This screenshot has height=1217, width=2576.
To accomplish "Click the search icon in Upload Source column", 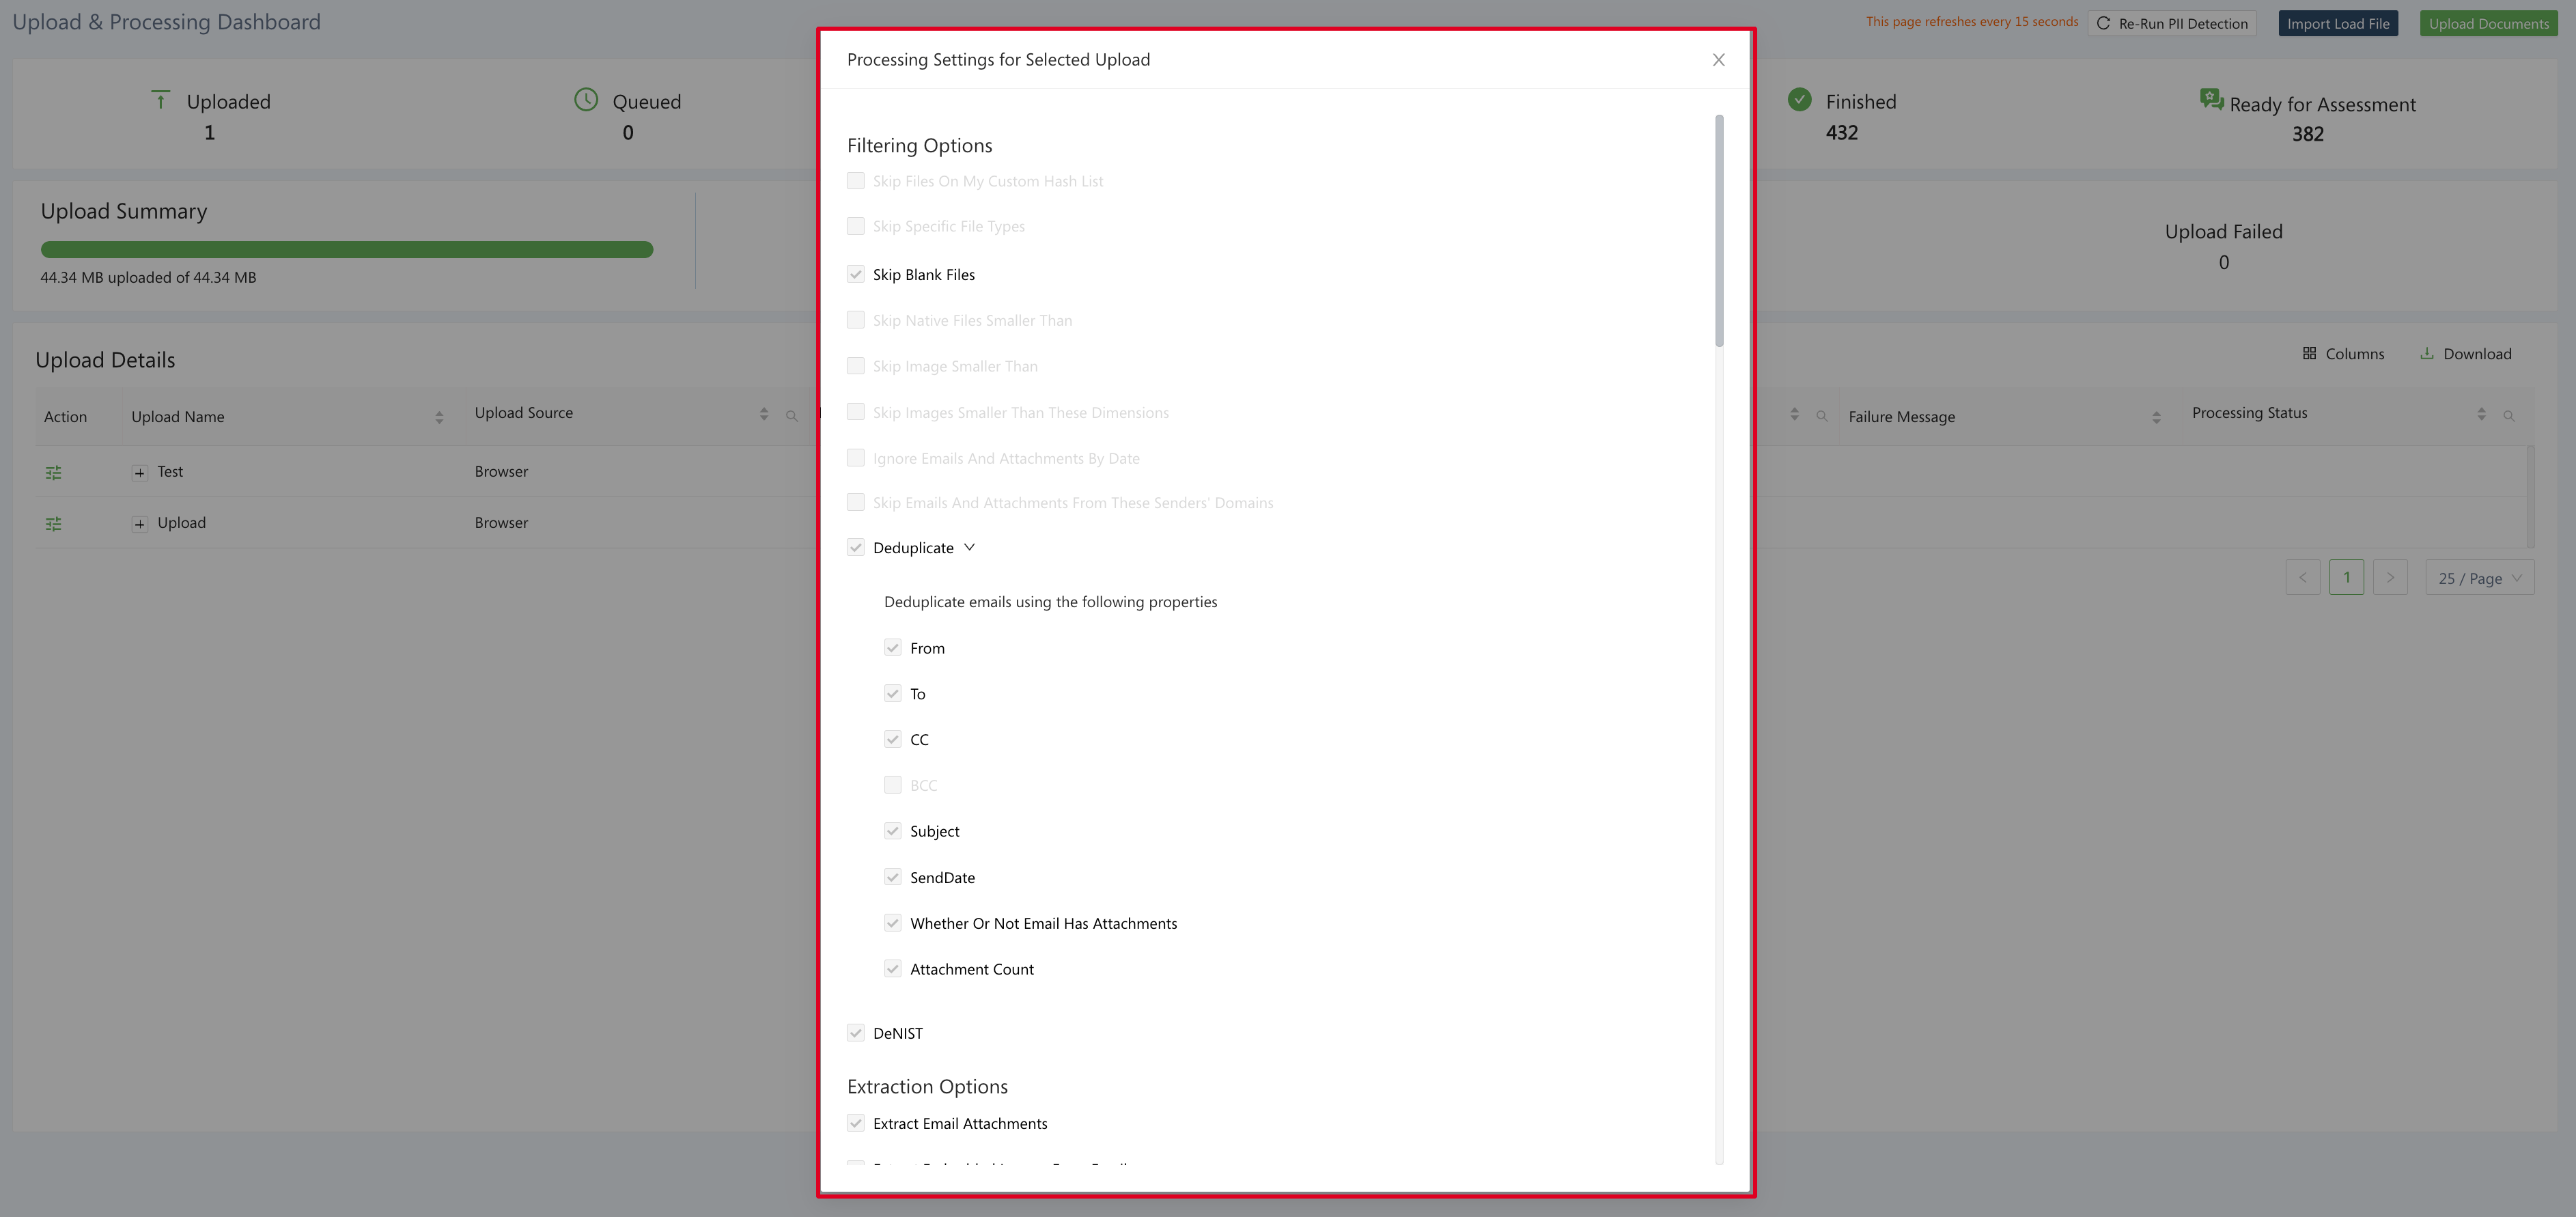I will click(x=792, y=416).
